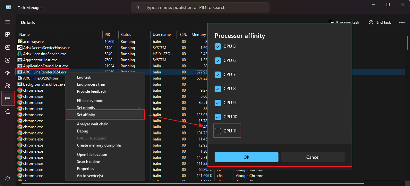Open the hamburger navigation menu
410x186 pixels.
point(8,22)
